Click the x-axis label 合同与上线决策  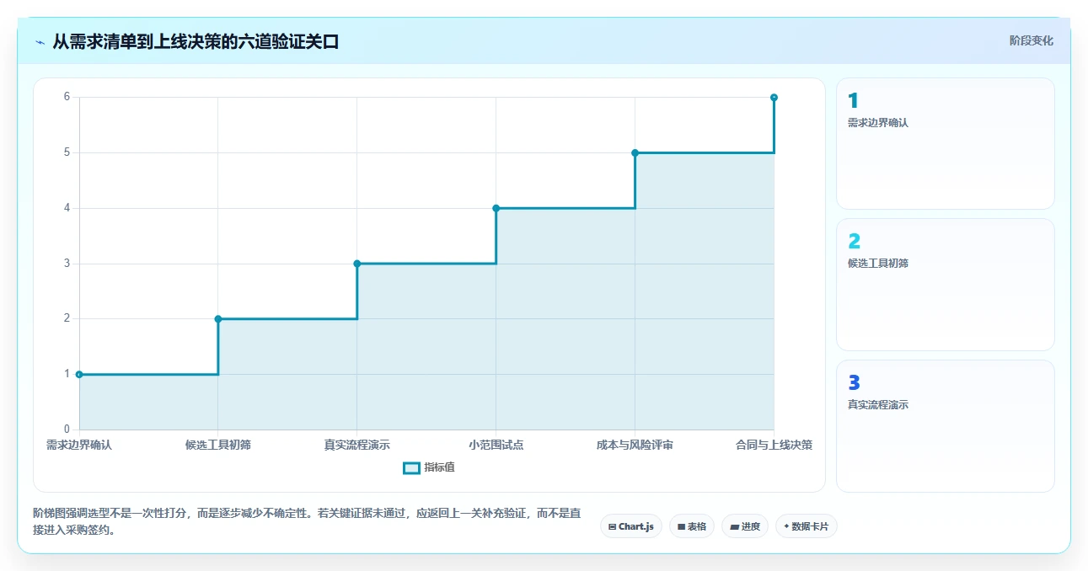[774, 445]
